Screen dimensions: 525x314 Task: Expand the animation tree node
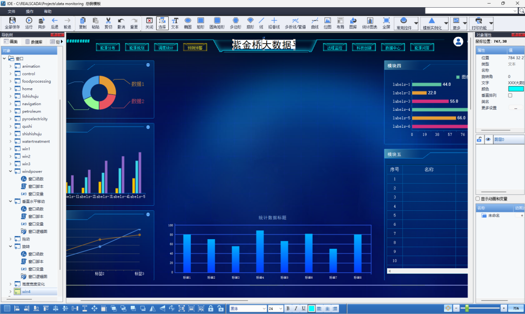click(10, 66)
